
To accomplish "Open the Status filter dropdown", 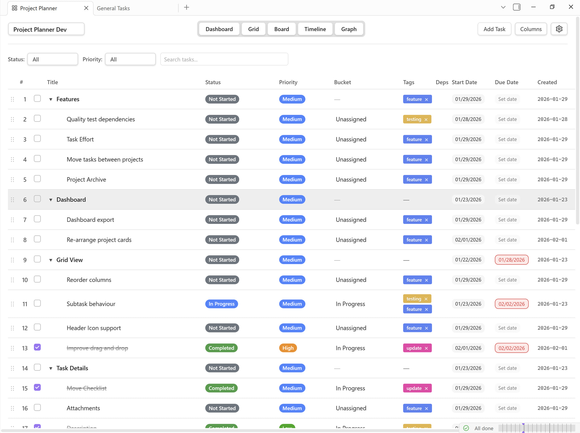I will click(53, 59).
